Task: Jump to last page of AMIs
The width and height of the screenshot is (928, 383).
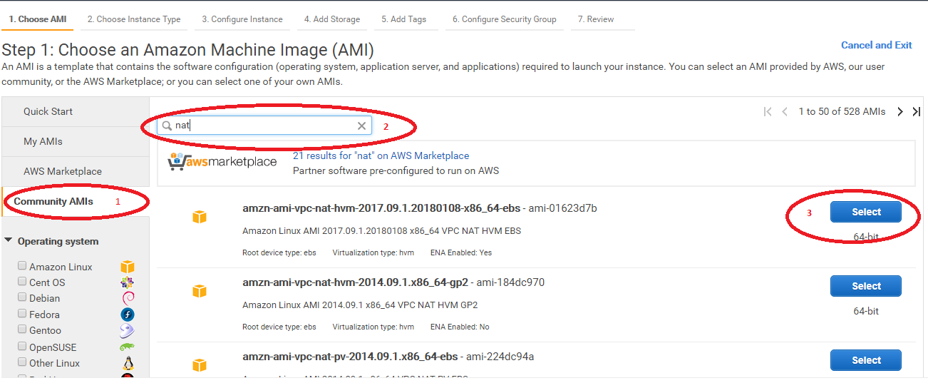Action: pyautogui.click(x=917, y=111)
